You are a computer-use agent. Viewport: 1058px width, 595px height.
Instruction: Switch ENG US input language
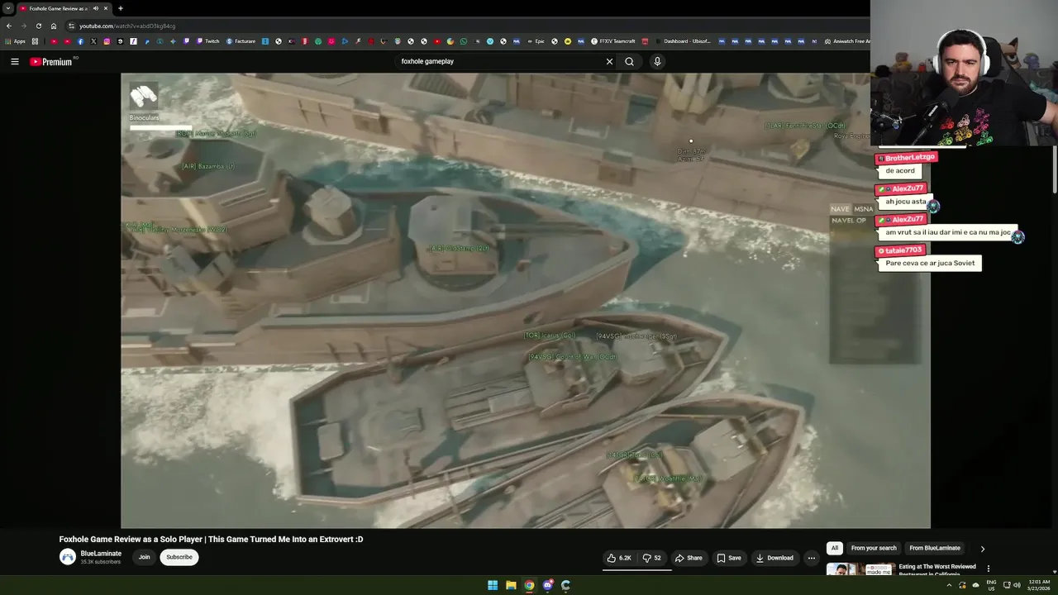(x=991, y=585)
